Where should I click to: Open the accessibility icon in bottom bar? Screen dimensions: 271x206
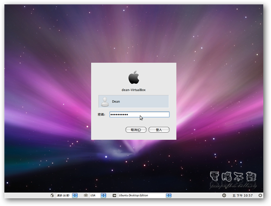(224, 195)
